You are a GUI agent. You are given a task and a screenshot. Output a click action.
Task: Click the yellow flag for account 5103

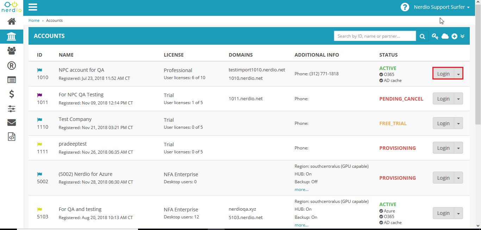pyautogui.click(x=39, y=209)
